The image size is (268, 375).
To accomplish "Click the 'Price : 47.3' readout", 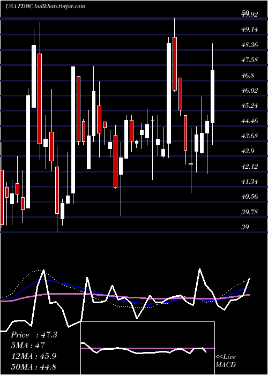I will (34, 335).
